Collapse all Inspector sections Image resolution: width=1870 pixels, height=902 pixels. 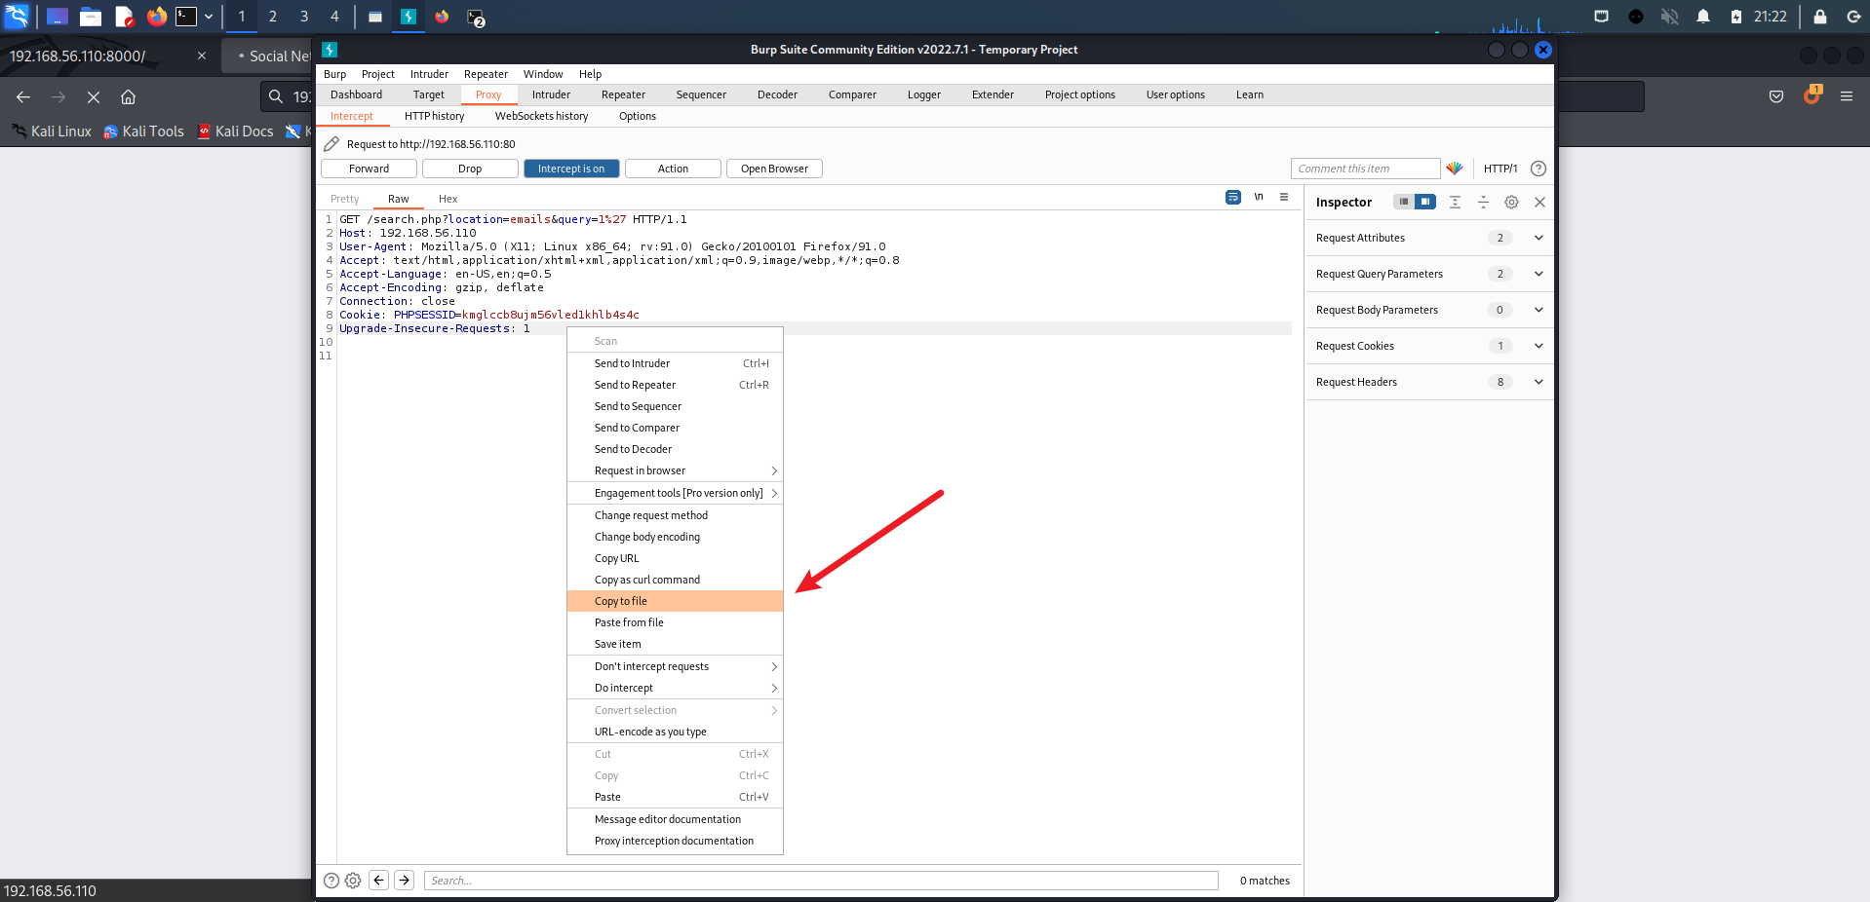[x=1483, y=202]
